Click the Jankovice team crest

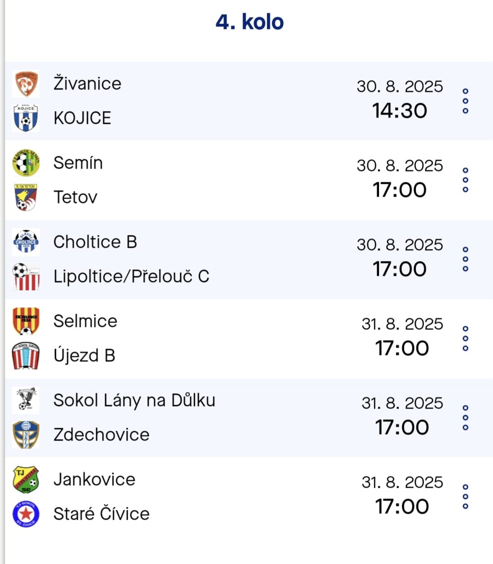[26, 479]
